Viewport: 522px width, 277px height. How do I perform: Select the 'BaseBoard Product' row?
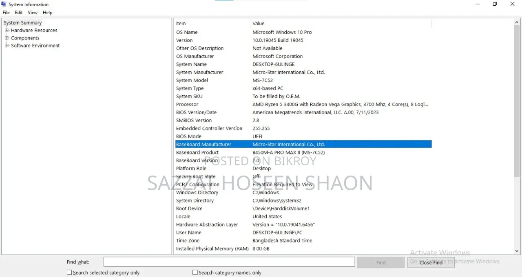tap(303, 152)
